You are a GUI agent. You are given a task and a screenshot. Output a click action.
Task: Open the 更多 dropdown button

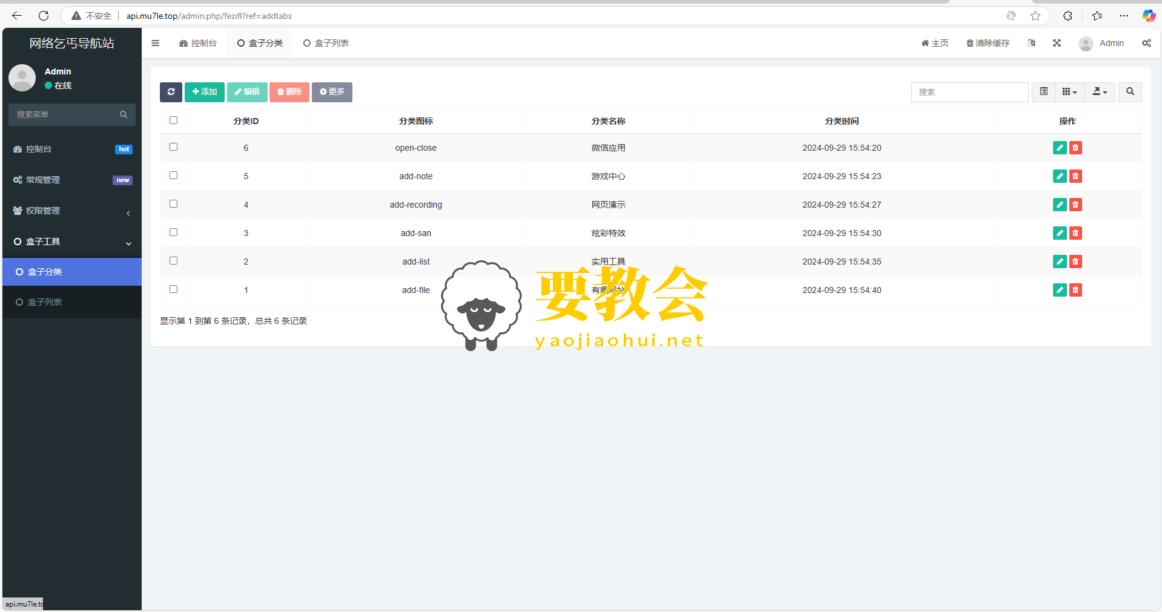tap(332, 92)
